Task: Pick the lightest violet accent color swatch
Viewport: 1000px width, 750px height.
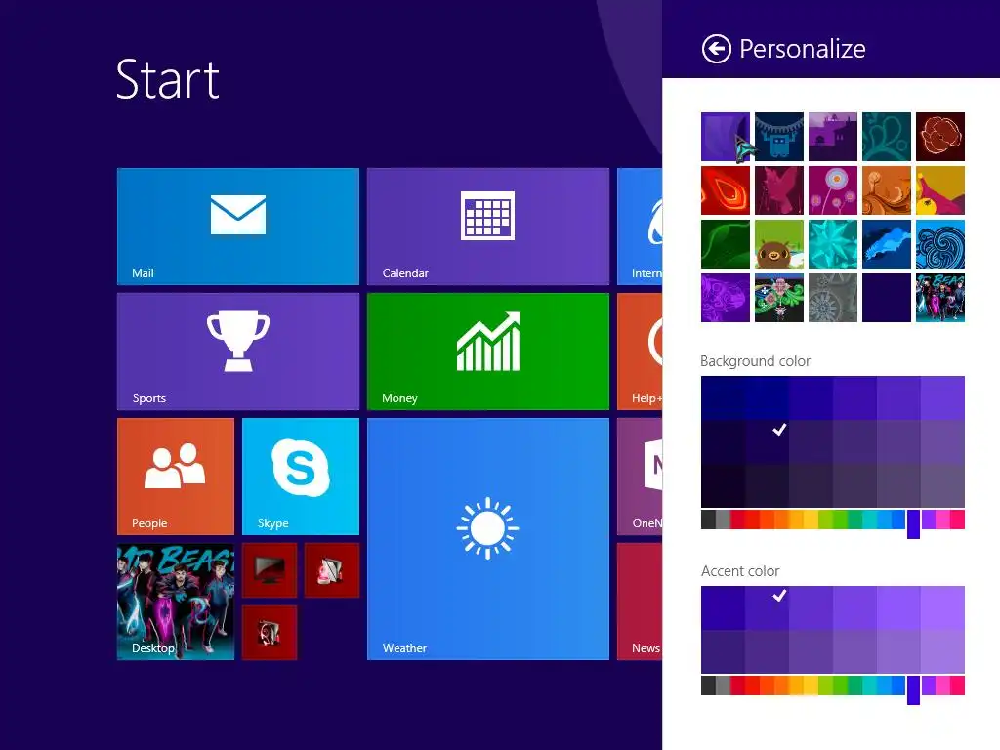Action: (x=942, y=607)
